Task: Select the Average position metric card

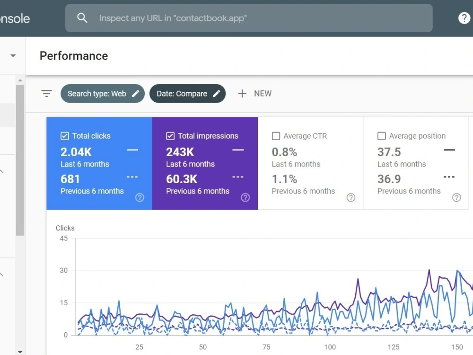Action: point(416,163)
